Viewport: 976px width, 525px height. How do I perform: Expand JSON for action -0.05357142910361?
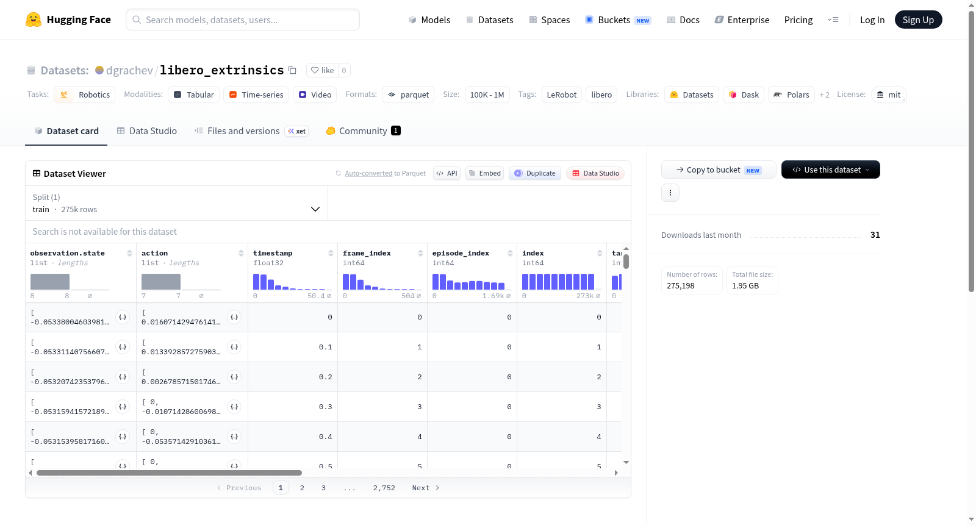click(x=234, y=437)
